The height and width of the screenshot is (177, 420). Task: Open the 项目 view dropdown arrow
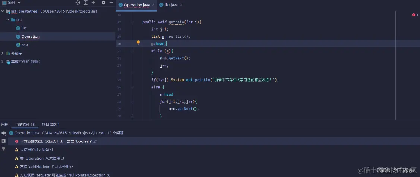pyautogui.click(x=19, y=3)
